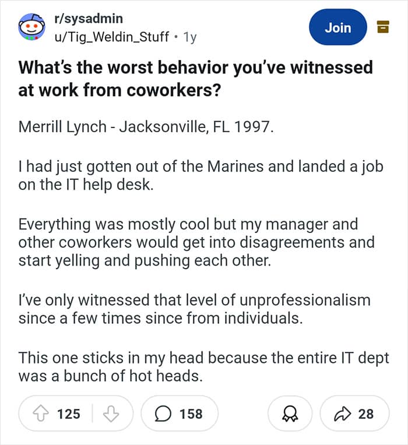Image resolution: width=408 pixels, height=445 pixels.
Task: Click the upvote arrow icon
Action: [41, 414]
